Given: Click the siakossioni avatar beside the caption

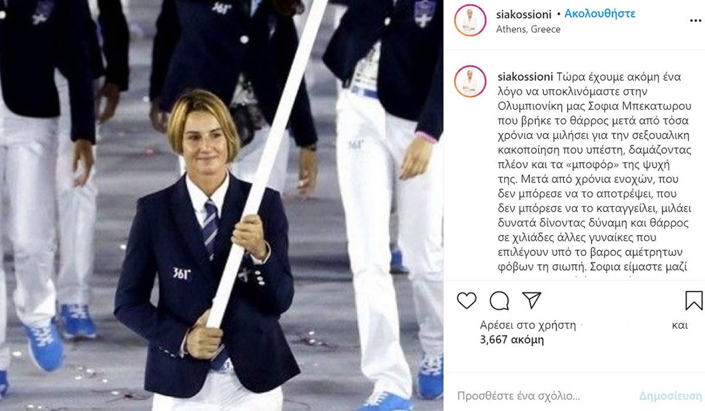Looking at the screenshot, I should [x=470, y=82].
